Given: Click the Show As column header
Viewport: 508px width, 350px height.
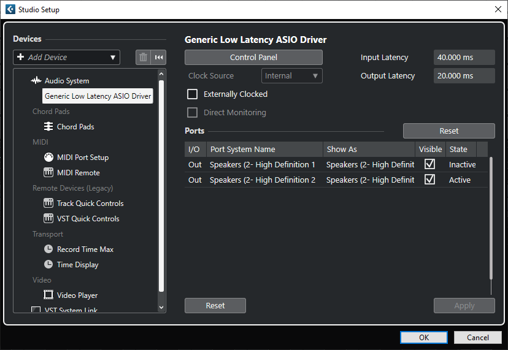Looking at the screenshot, I should coord(369,150).
